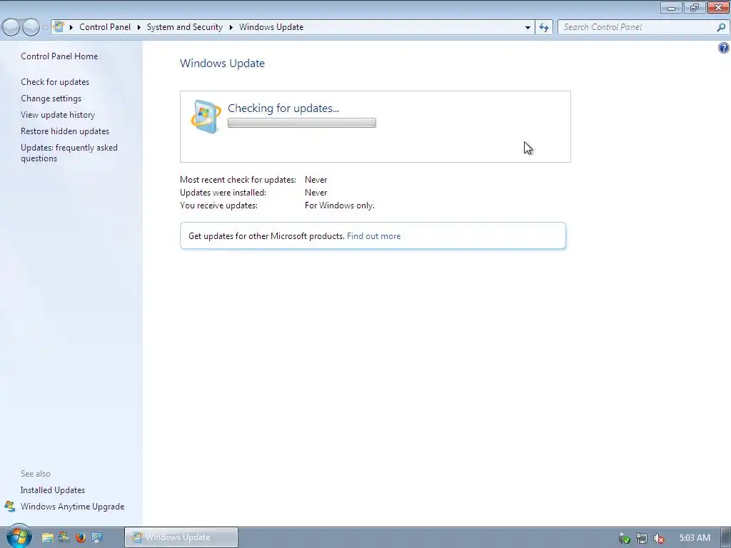Select Control Panel breadcrumb in address bar
Viewport: 731px width, 548px height.
point(105,27)
